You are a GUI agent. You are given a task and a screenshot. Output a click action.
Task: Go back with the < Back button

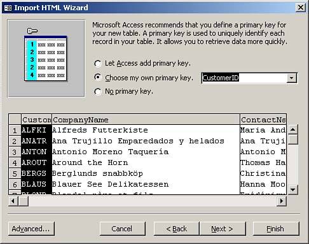(176, 229)
